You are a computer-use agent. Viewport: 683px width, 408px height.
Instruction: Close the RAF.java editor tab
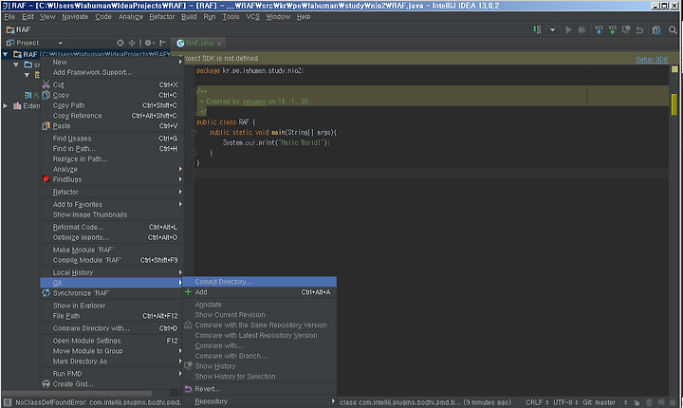pos(219,43)
